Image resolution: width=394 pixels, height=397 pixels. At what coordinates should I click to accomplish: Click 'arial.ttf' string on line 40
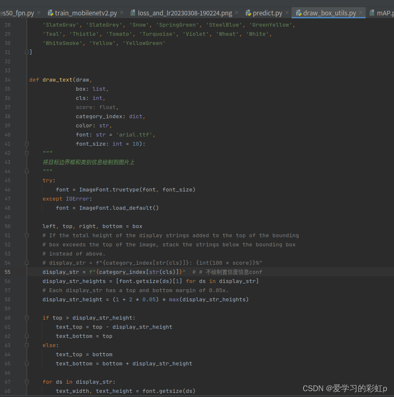point(134,135)
